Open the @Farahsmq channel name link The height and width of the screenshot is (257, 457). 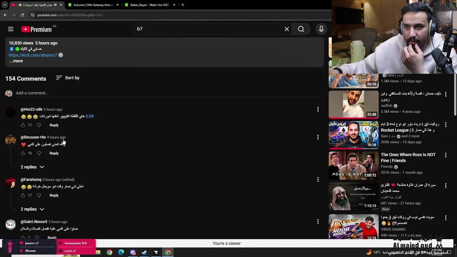coord(31,180)
